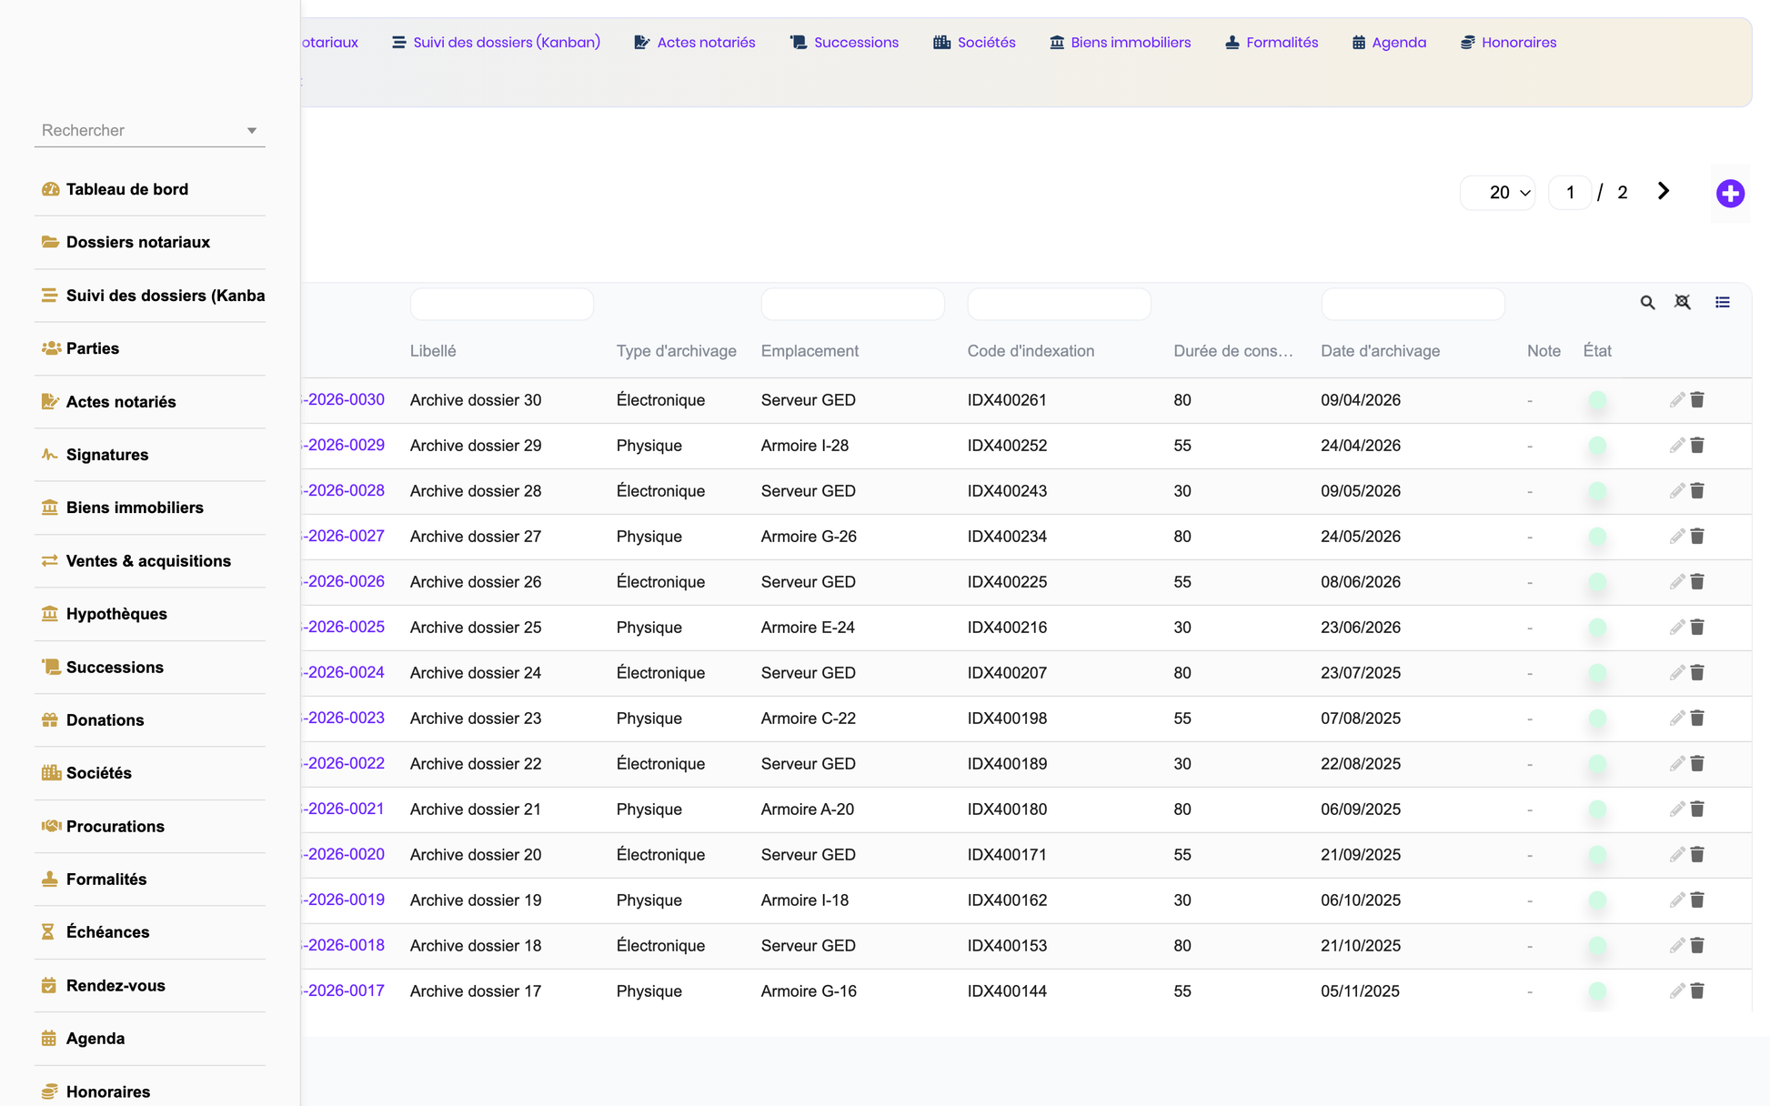Select cell Armoire G-26
The image size is (1770, 1106).
[809, 537]
